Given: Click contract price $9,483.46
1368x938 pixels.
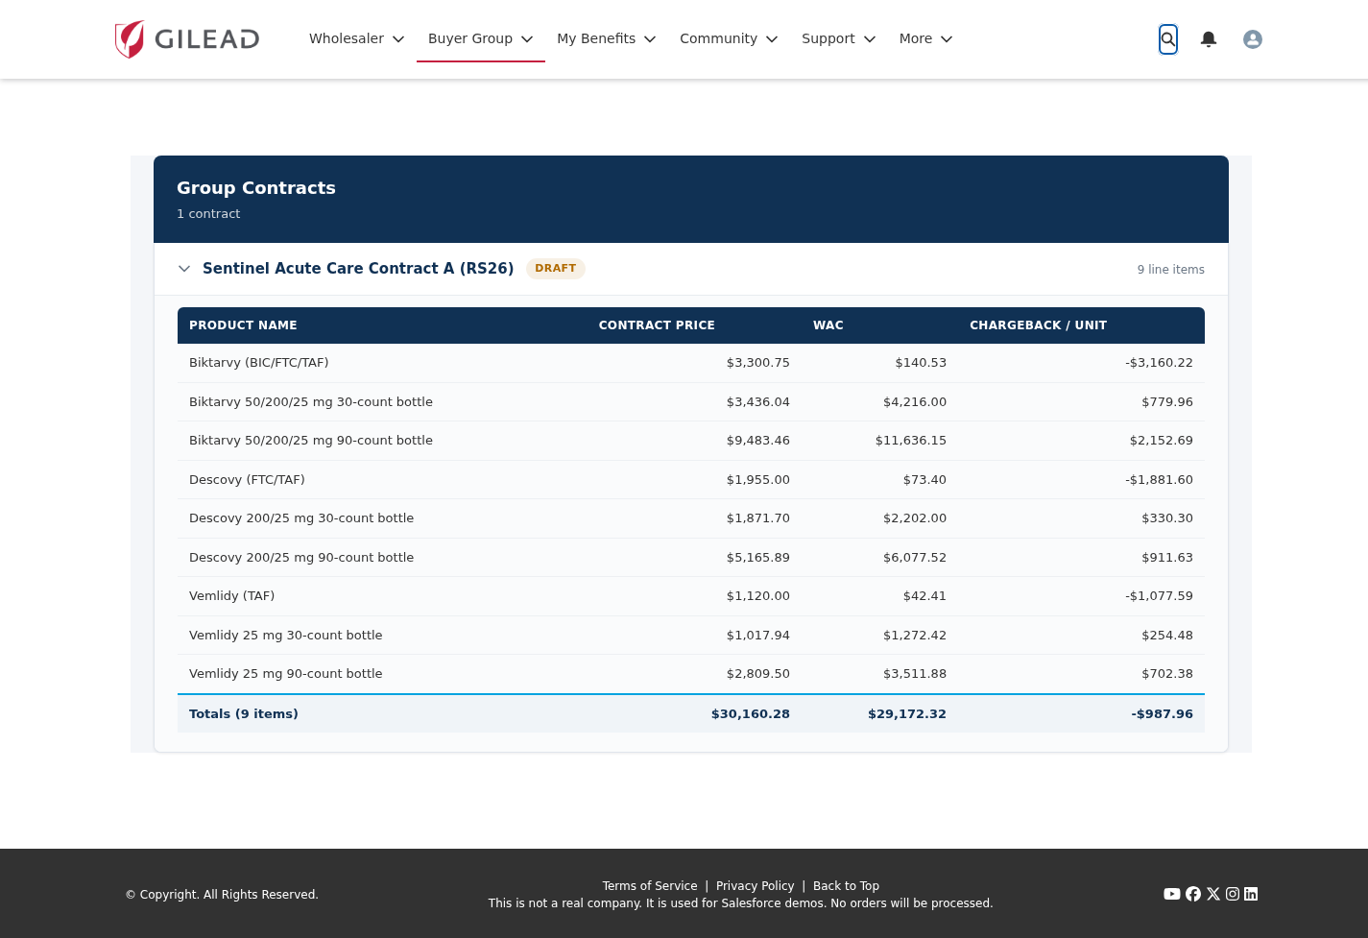Looking at the screenshot, I should [x=758, y=441].
